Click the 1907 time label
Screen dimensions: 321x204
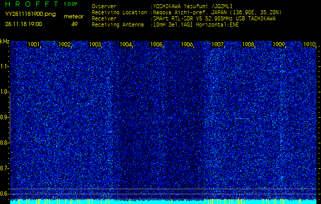pyautogui.click(x=218, y=45)
